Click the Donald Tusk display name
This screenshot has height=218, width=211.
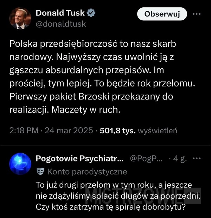point(60,13)
